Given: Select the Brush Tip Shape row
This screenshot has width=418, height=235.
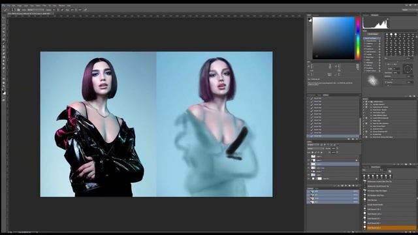Looking at the screenshot, I should 372,39.
